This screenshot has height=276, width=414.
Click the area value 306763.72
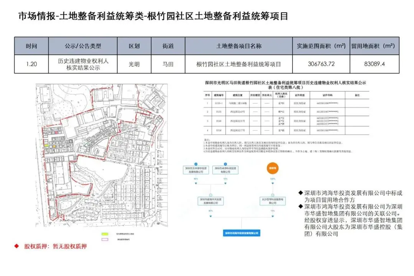coord(321,64)
